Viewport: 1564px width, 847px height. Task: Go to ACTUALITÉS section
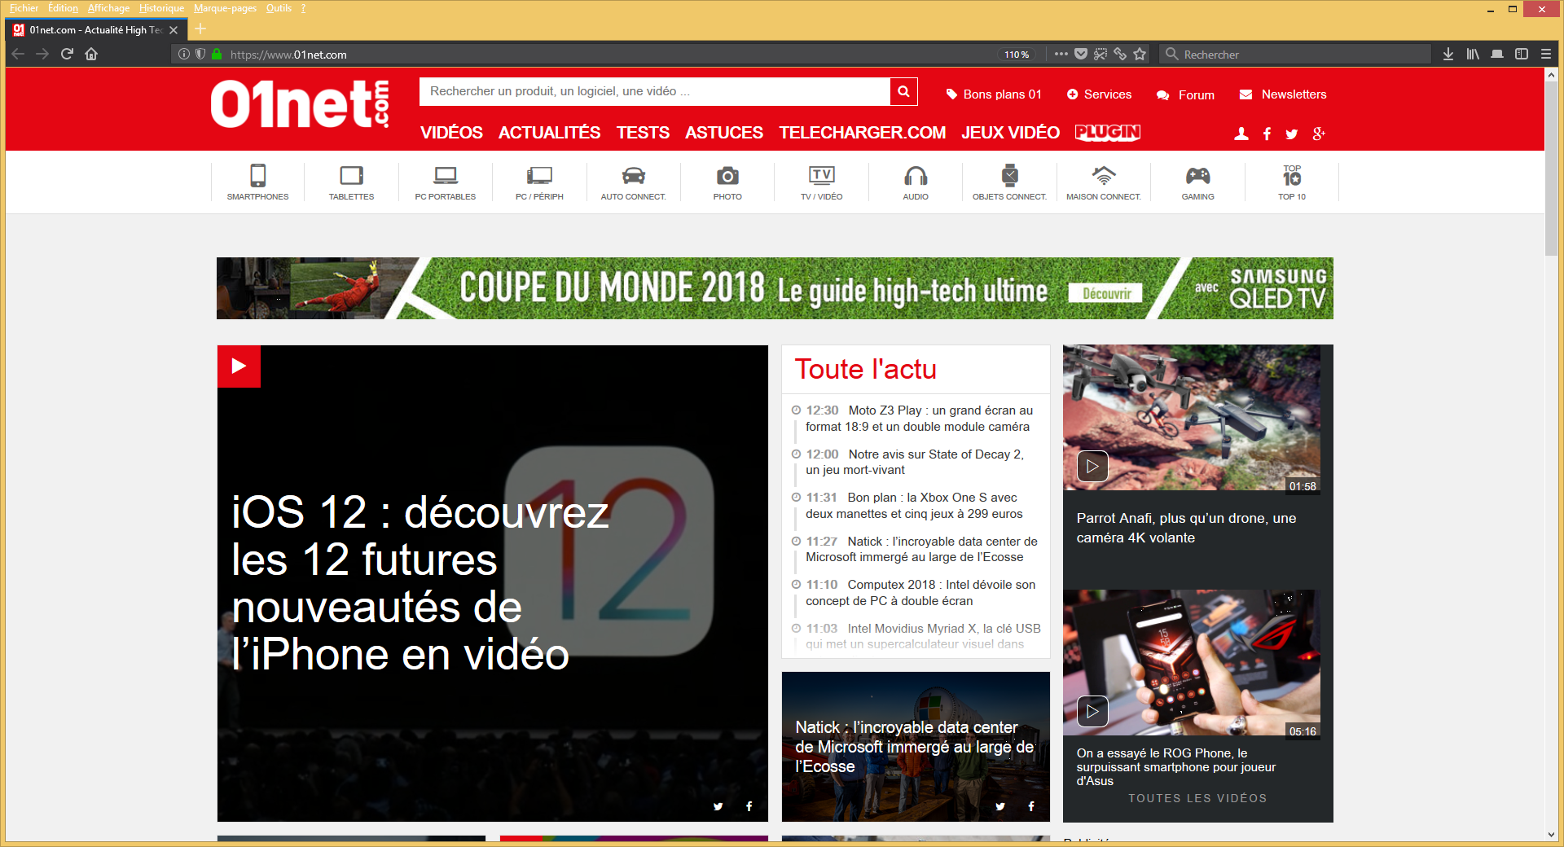coord(549,133)
